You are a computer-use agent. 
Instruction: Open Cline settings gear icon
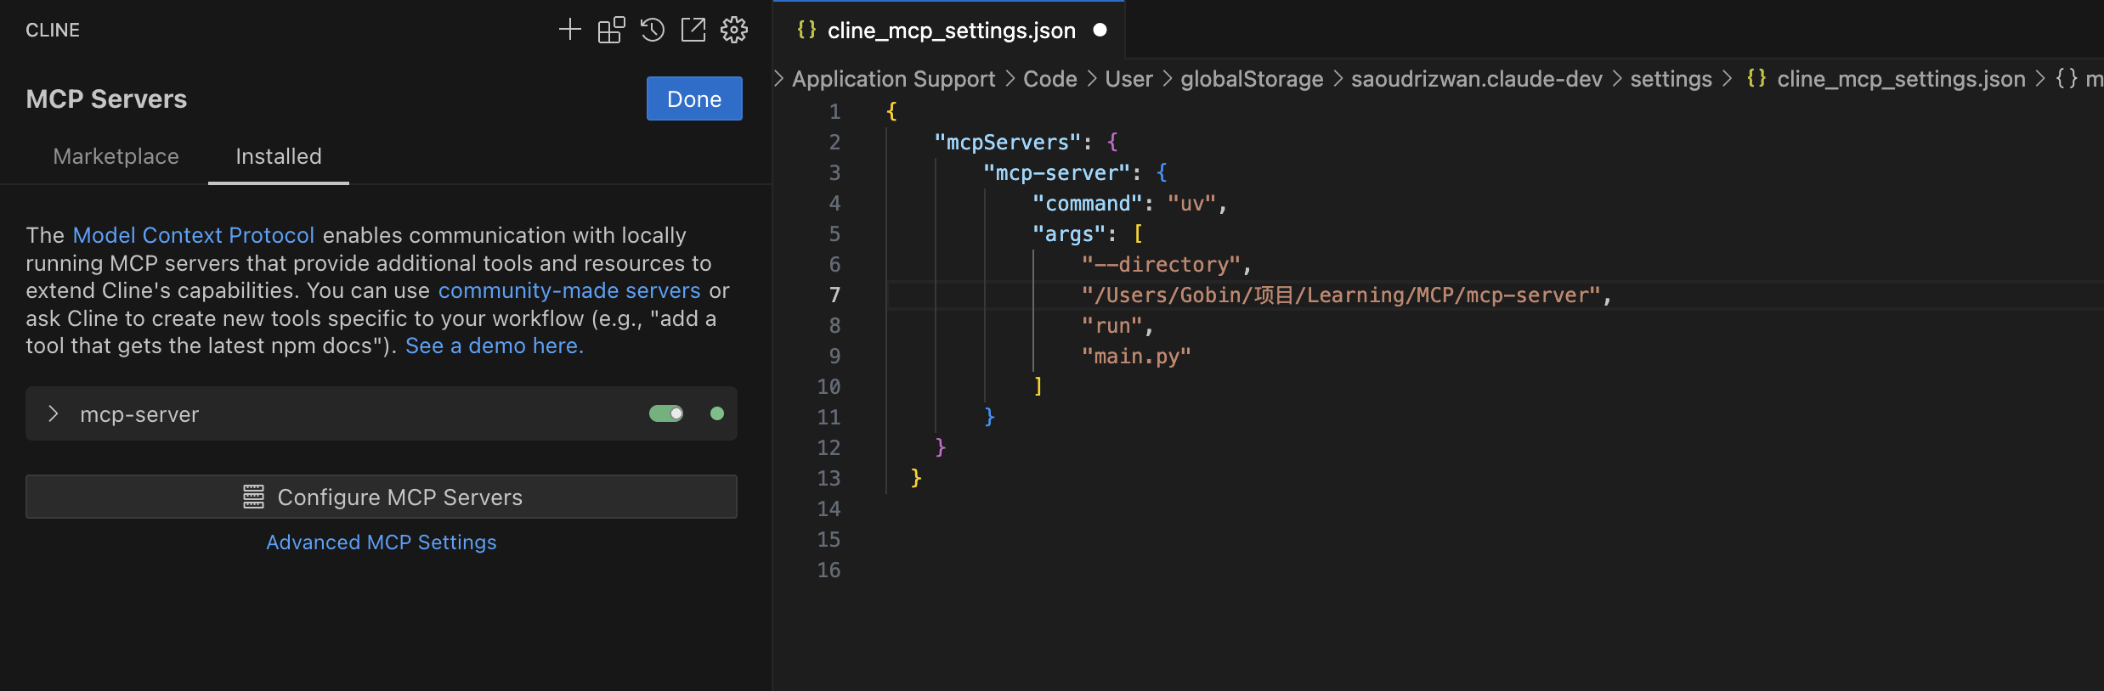[x=734, y=31]
